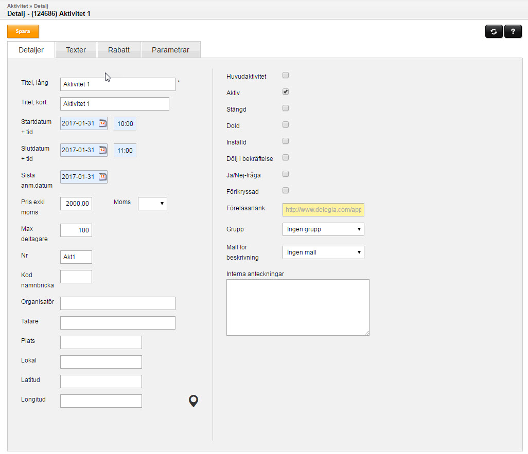
Task: Enable Dölj i bekräftelse checkbox
Action: (x=286, y=157)
